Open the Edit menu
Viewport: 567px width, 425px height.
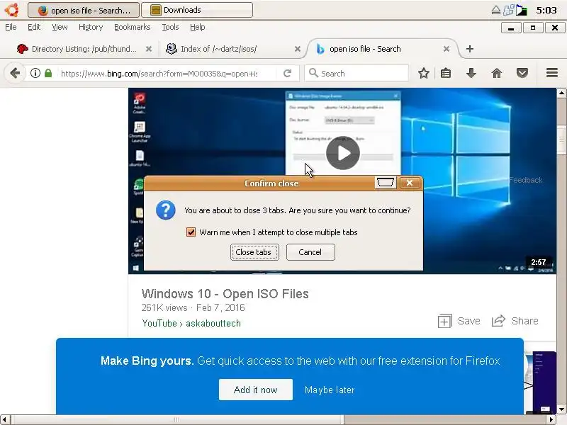click(34, 27)
